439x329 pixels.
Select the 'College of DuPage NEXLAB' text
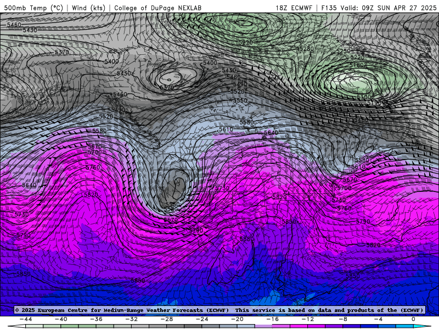157,8
